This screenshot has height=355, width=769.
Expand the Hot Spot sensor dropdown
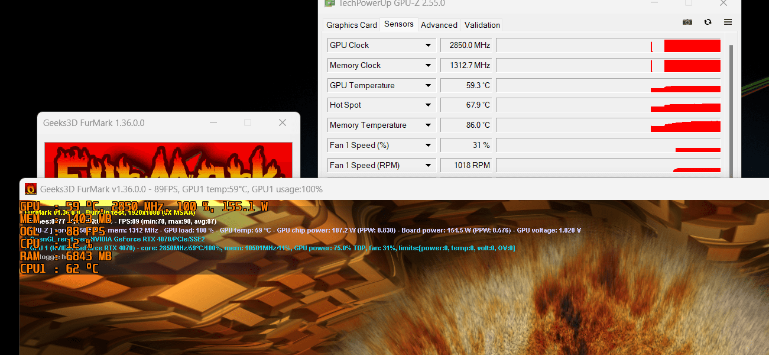(428, 105)
